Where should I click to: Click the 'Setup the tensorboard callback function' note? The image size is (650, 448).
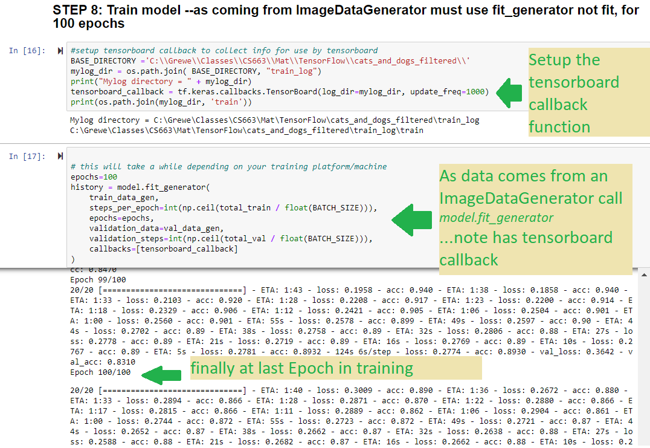(573, 93)
